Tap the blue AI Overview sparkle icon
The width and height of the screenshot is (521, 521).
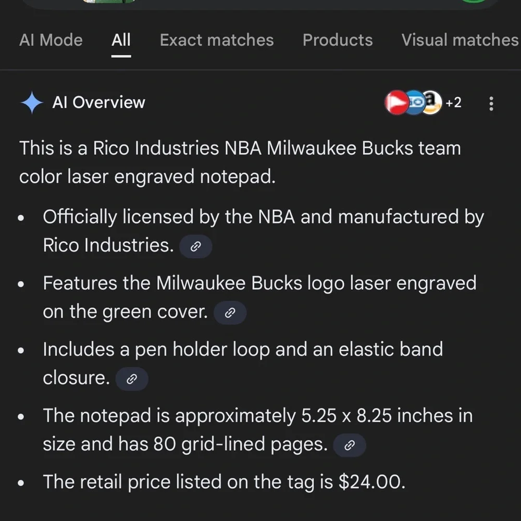pyautogui.click(x=32, y=103)
